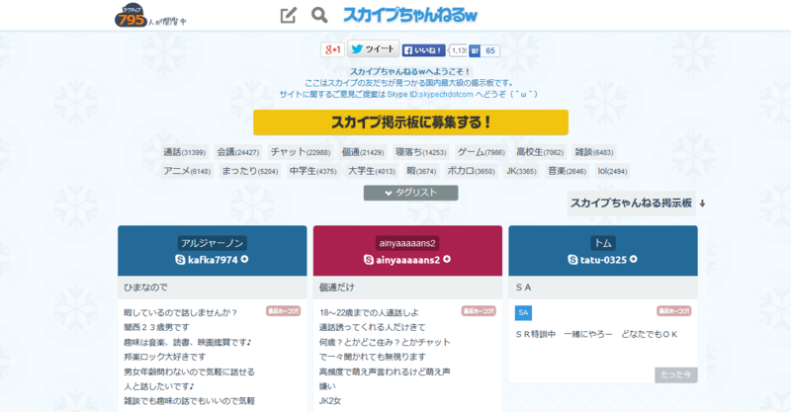Click the トム name label
This screenshot has height=412, width=791.
point(603,243)
